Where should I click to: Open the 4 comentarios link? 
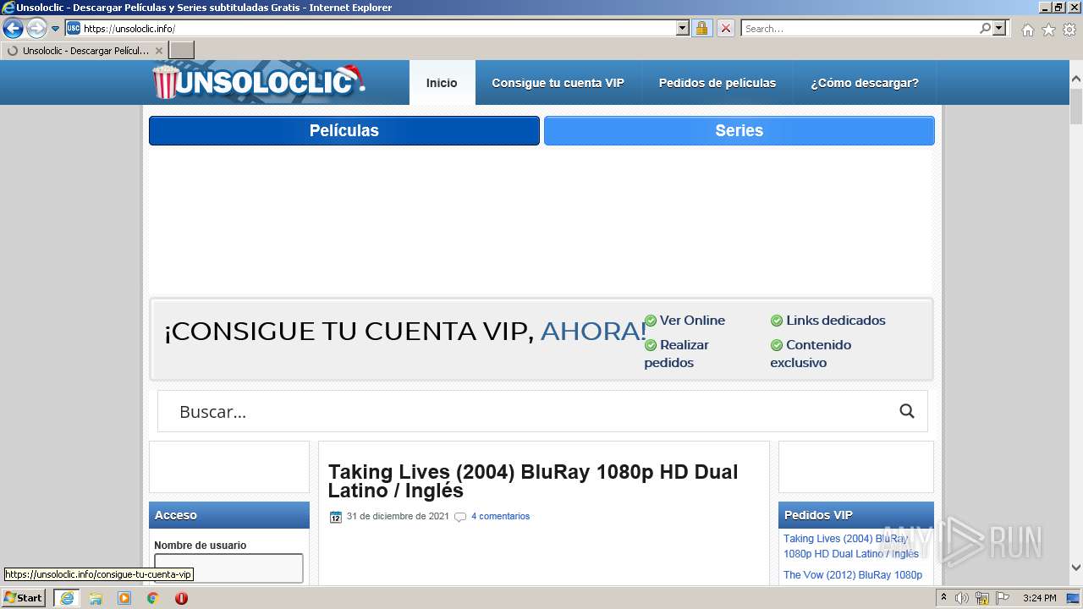[500, 516]
